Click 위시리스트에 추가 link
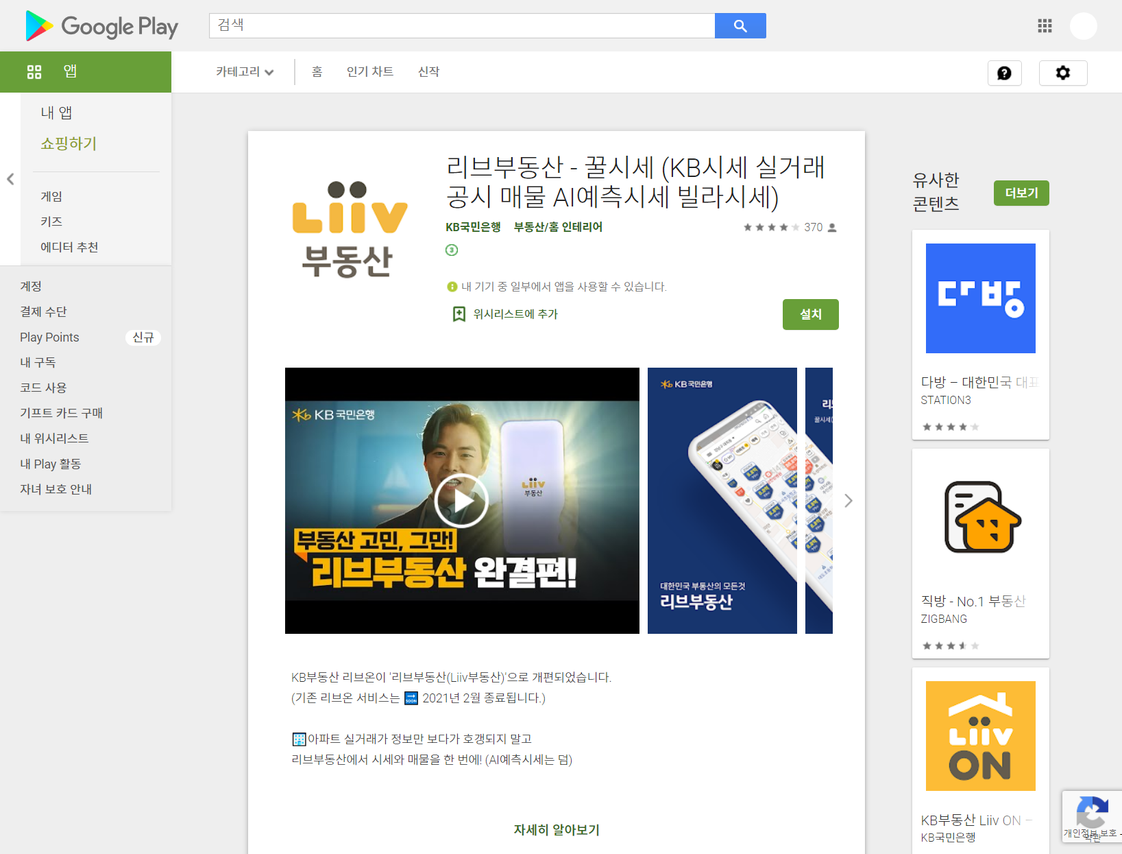 [x=515, y=314]
